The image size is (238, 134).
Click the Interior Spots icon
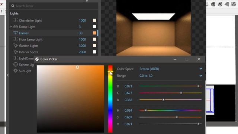pos(16,52)
